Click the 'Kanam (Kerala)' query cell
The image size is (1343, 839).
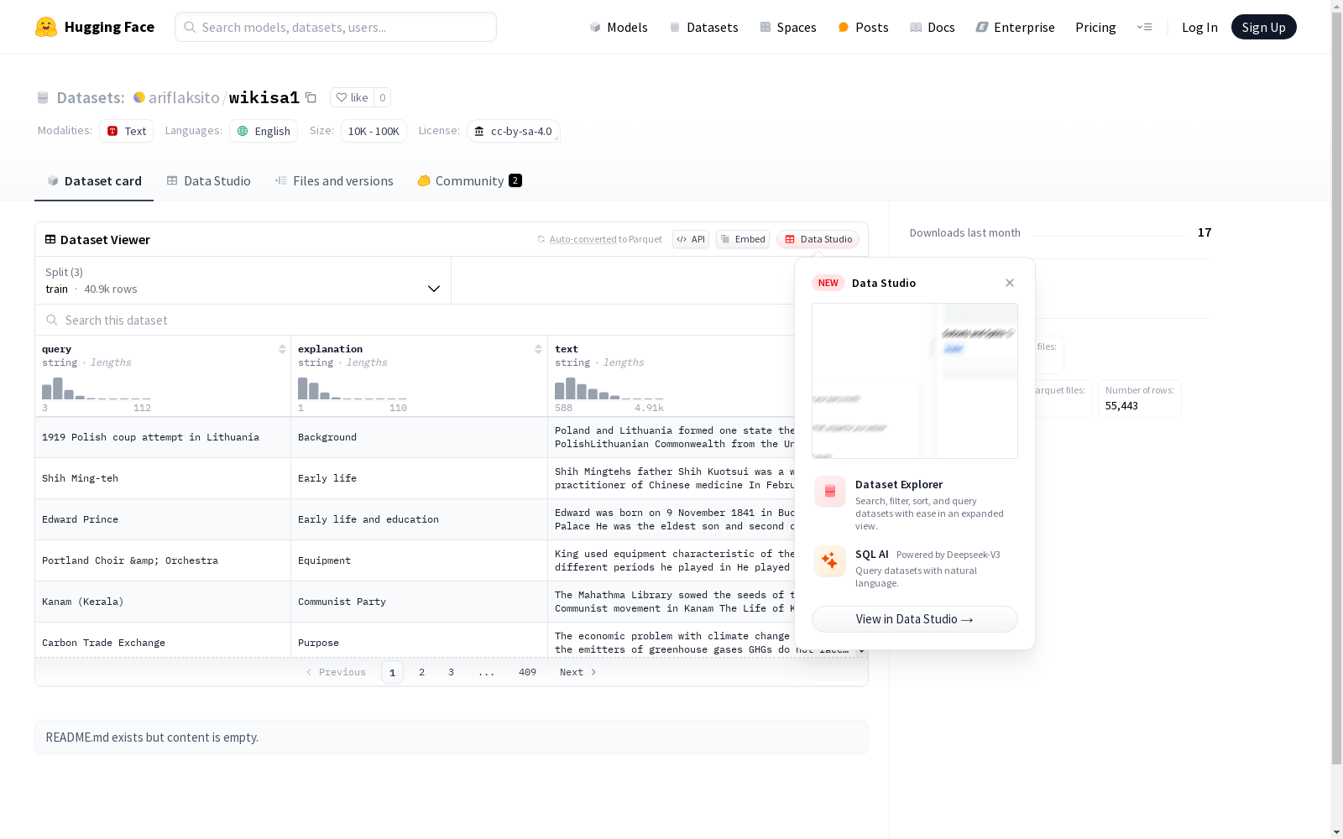163,602
